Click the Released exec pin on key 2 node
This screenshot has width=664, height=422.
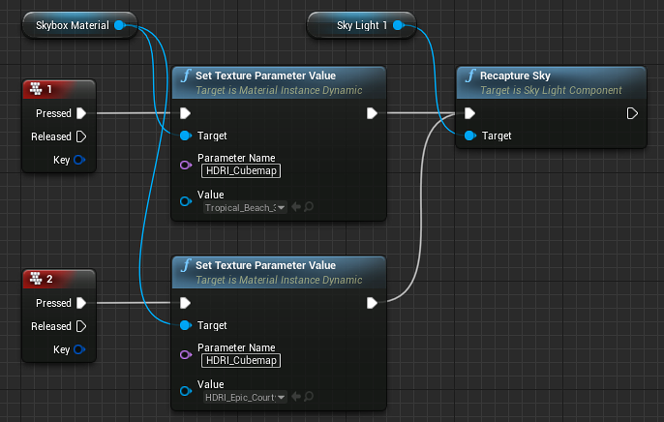pyautogui.click(x=80, y=326)
